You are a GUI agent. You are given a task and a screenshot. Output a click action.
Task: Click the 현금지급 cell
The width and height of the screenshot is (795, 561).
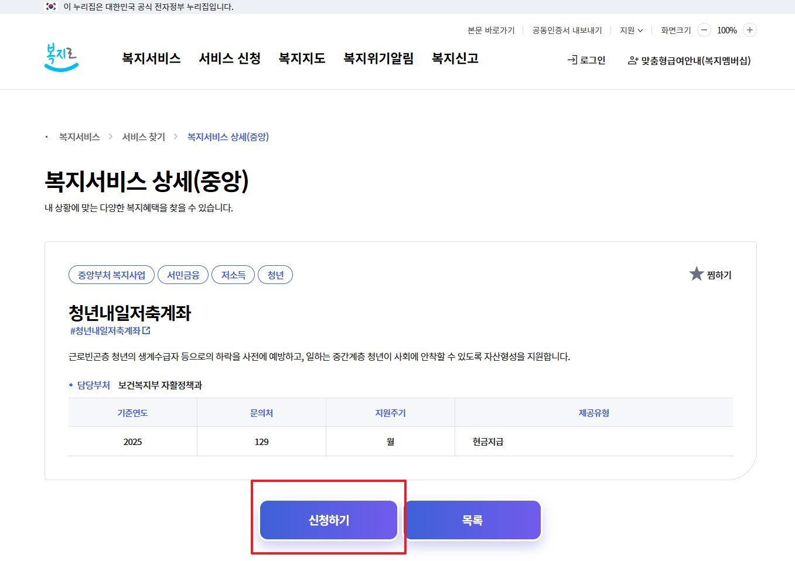click(593, 442)
